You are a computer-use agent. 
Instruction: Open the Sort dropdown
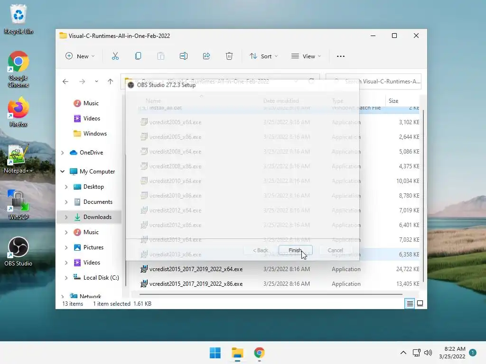pos(264,56)
